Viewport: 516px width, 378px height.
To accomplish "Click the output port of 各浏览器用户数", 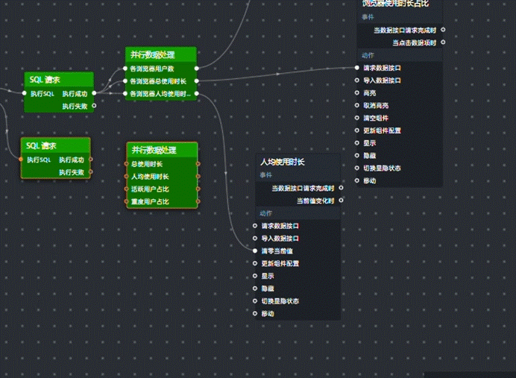I will point(196,69).
